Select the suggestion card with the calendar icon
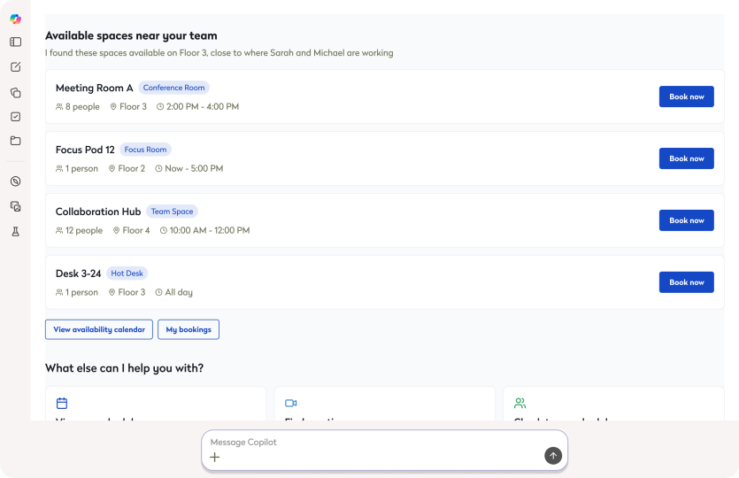This screenshot has height=478, width=739. click(155, 405)
